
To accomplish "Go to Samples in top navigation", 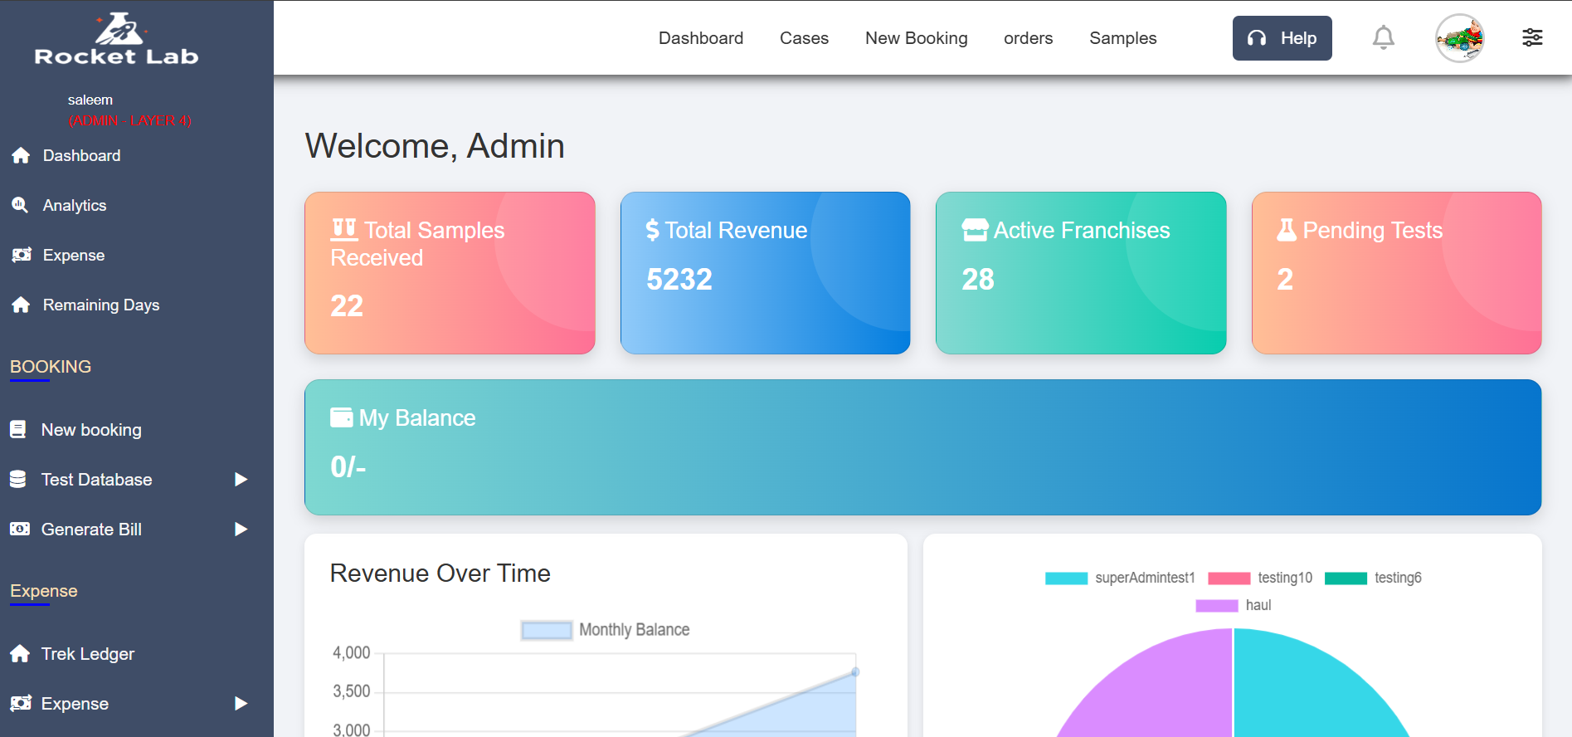I will pyautogui.click(x=1122, y=38).
